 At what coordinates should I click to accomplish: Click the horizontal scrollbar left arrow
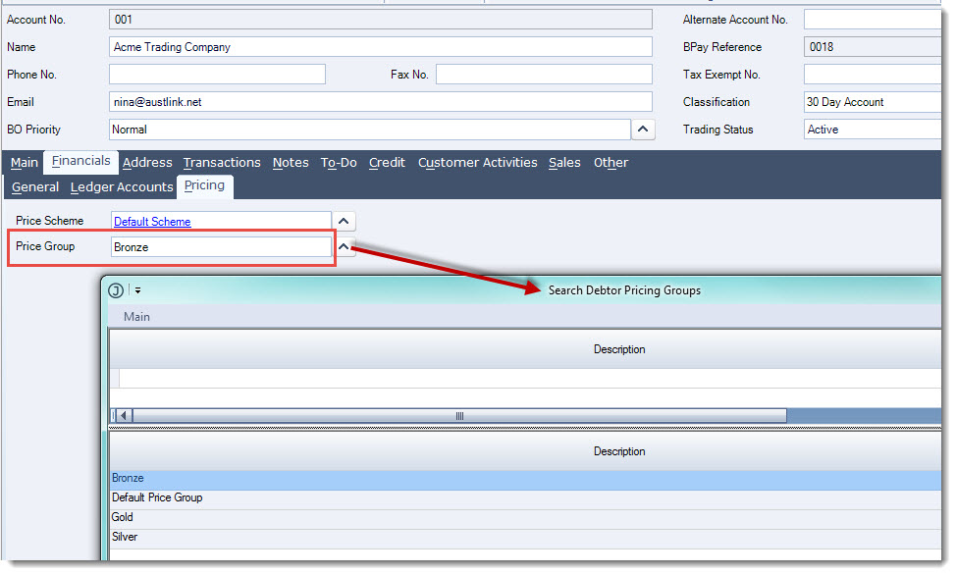[x=123, y=416]
